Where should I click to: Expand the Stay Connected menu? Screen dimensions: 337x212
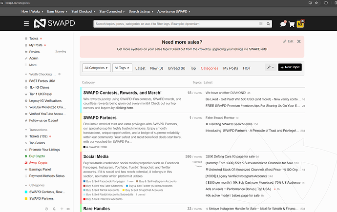[112, 12]
